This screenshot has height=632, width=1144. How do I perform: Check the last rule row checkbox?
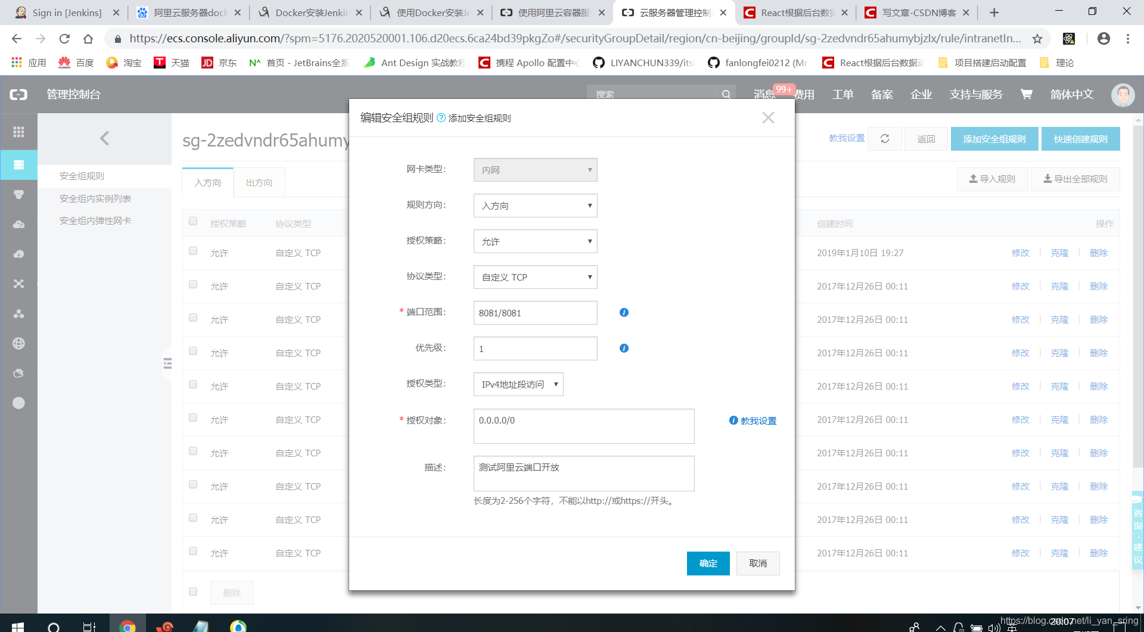[193, 552]
